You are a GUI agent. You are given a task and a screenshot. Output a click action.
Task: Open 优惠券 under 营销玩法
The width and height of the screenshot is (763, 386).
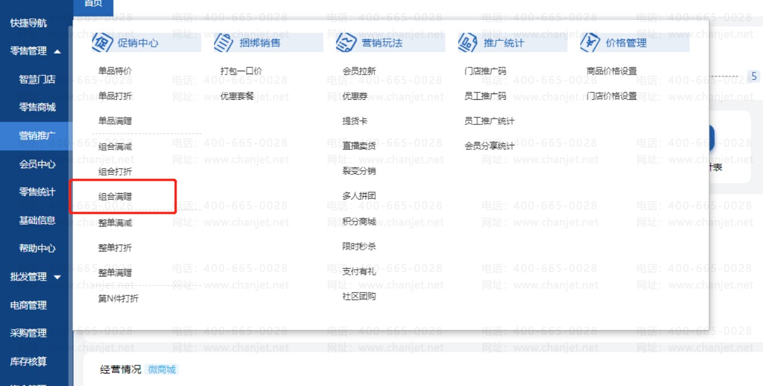(355, 96)
